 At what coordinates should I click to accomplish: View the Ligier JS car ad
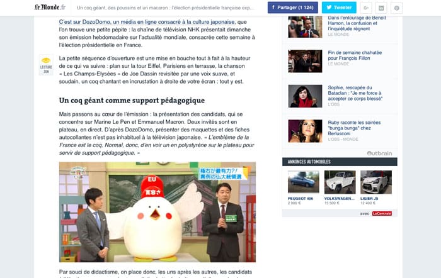376,182
